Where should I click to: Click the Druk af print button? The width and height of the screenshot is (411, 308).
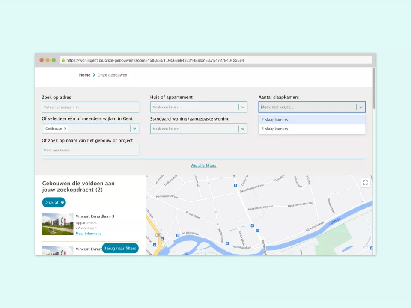coord(54,202)
